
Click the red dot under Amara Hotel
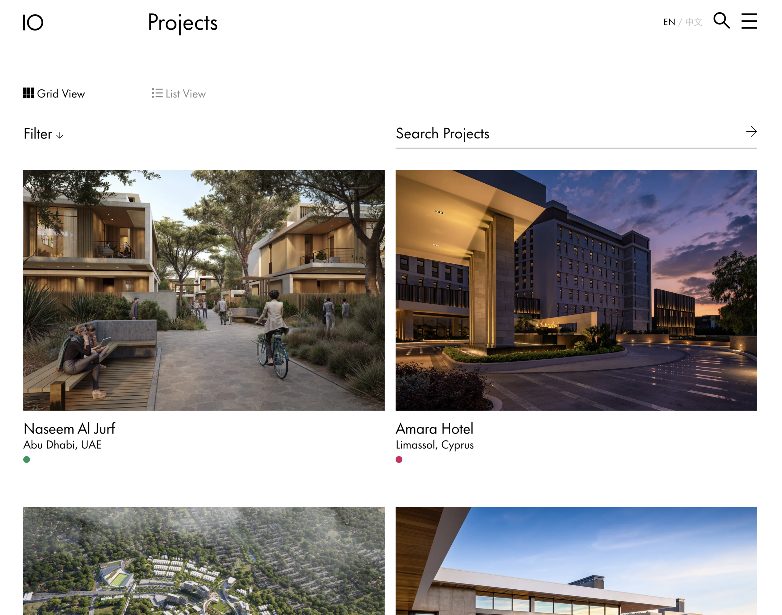click(399, 459)
